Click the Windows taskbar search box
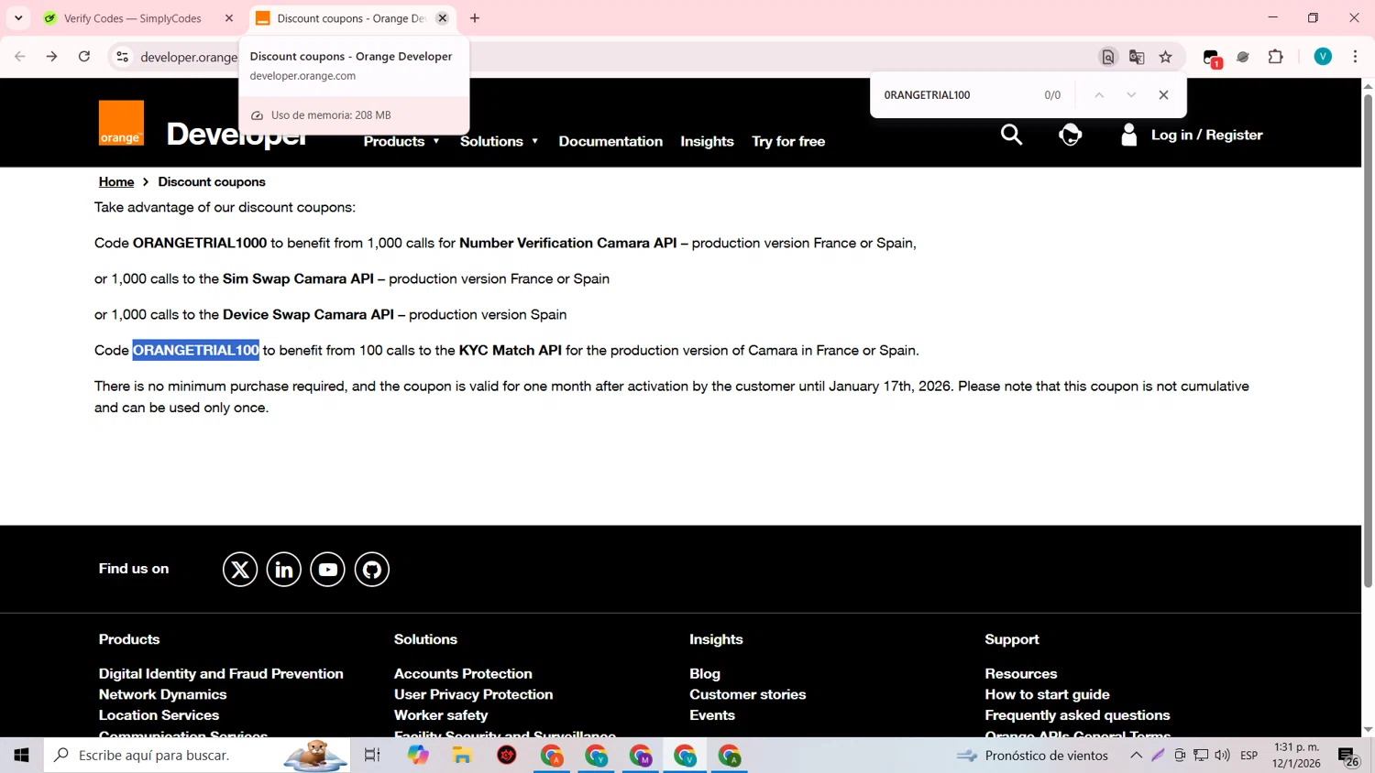Screen dimensions: 1375x773 (197, 756)
